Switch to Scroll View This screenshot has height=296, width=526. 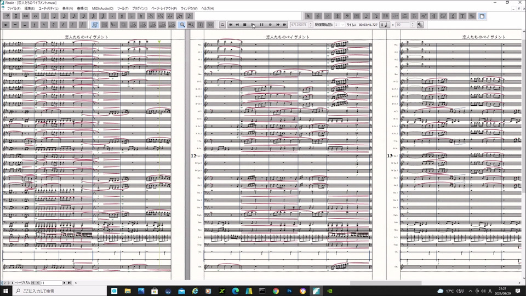(104, 25)
